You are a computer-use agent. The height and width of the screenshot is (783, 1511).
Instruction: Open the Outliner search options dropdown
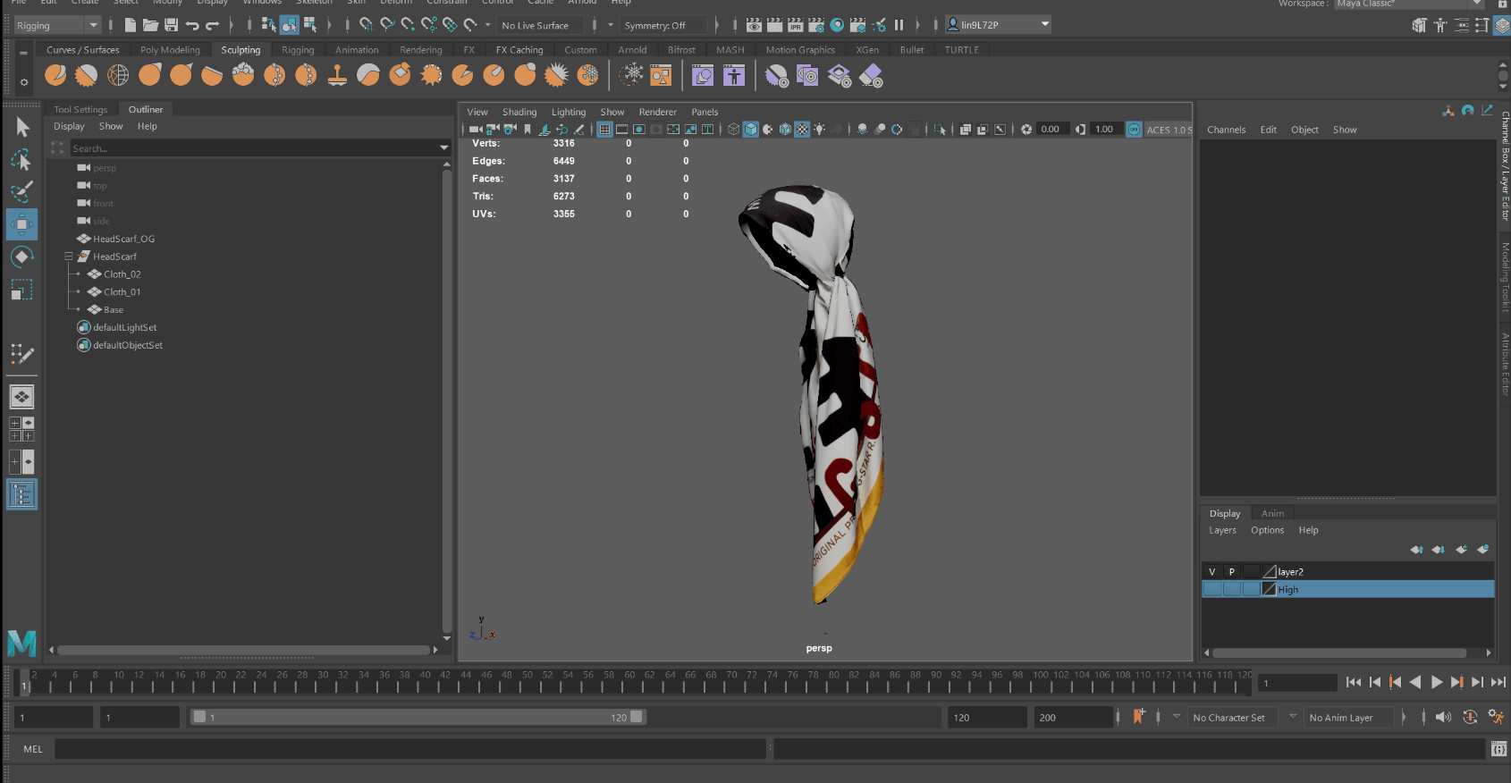[x=443, y=148]
